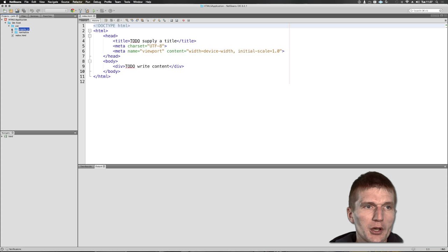Click the Clean and Build icon
This screenshot has width=448, height=252.
pos(87,11)
